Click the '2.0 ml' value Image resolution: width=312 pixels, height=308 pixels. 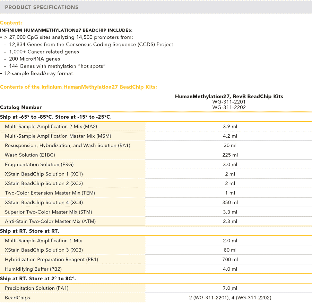[230, 241]
